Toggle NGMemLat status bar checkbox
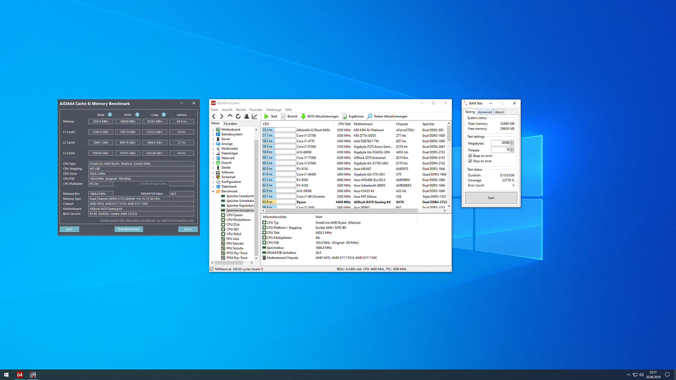Image resolution: width=676 pixels, height=380 pixels. click(x=212, y=269)
